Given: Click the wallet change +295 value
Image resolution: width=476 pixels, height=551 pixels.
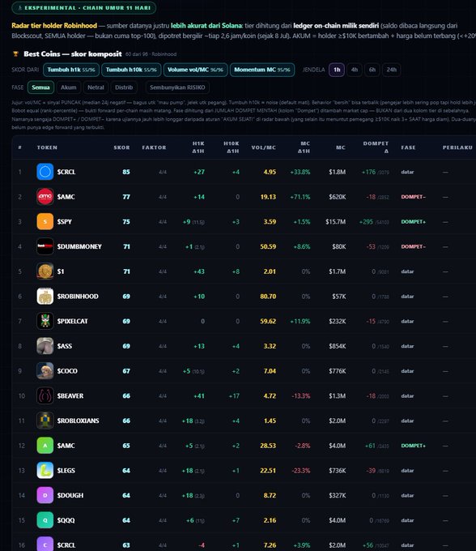Looking at the screenshot, I should (x=366, y=222).
